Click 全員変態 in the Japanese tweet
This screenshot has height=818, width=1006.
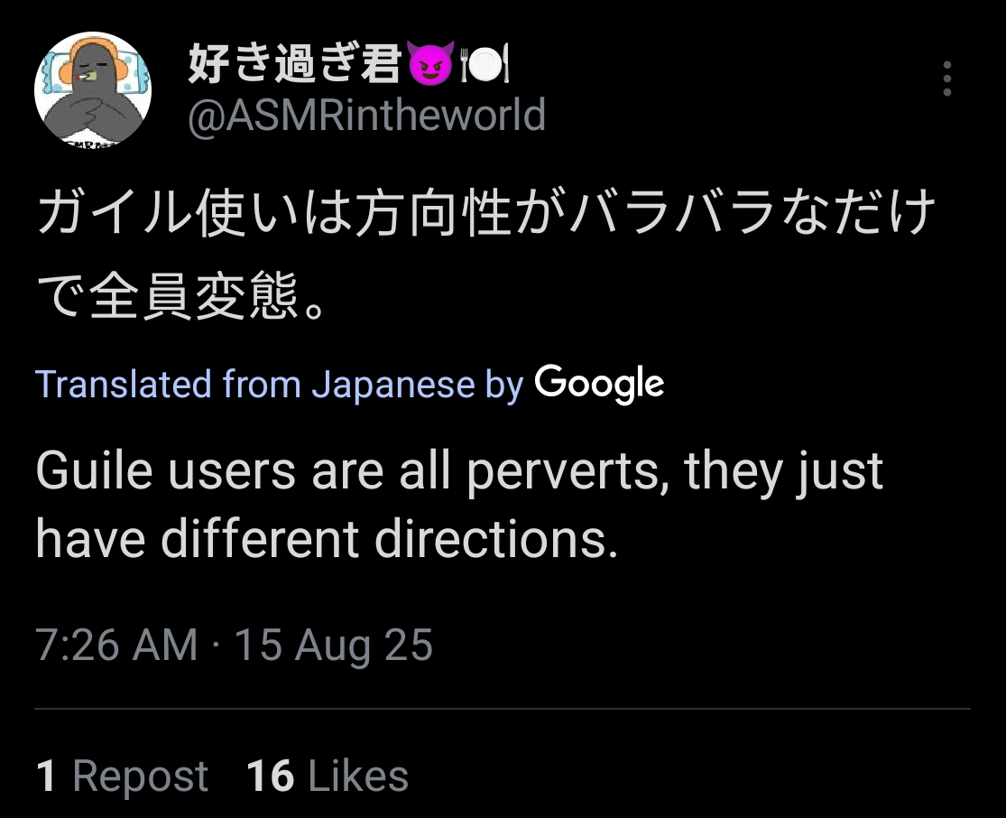(192, 298)
